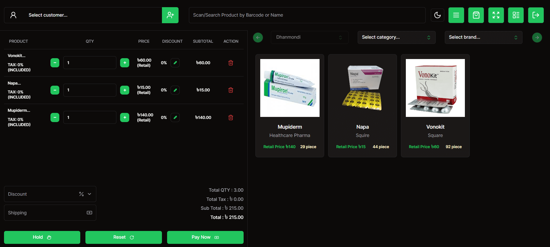550x247 pixels.
Task: Click the SUBTOTAL column header
Action: [203, 41]
